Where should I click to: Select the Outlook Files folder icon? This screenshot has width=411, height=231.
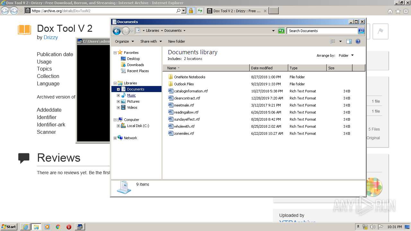(x=171, y=84)
